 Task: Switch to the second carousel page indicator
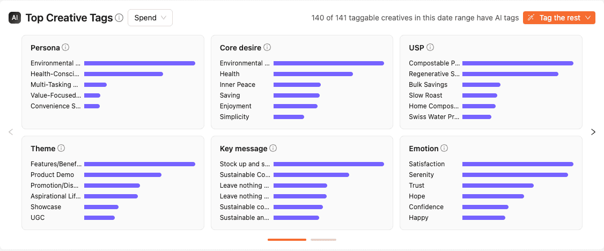pos(323,240)
